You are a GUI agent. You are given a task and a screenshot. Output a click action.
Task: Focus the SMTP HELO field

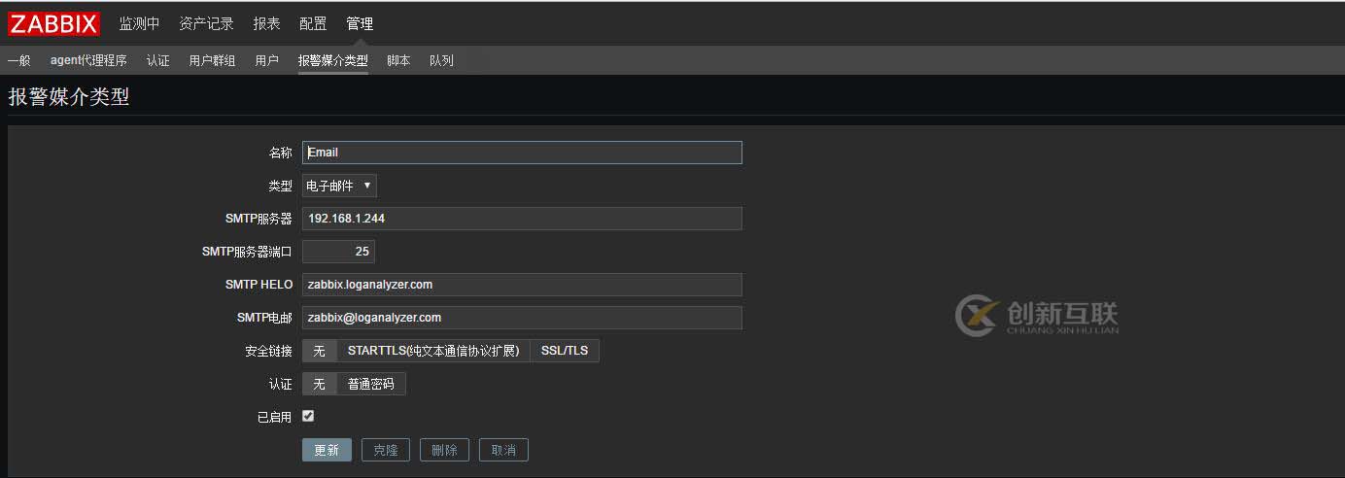tap(522, 285)
